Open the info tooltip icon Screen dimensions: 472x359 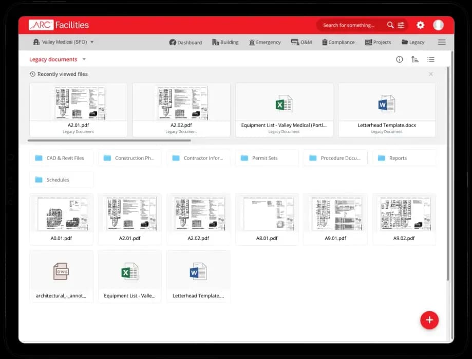(x=399, y=59)
